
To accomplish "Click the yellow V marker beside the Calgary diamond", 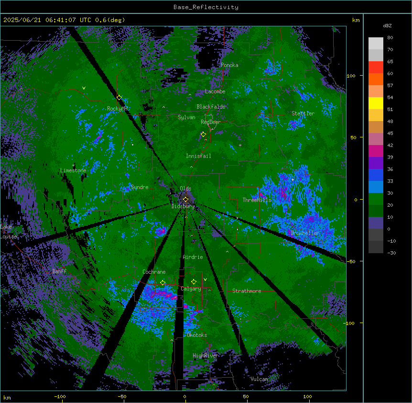I will click(205, 280).
